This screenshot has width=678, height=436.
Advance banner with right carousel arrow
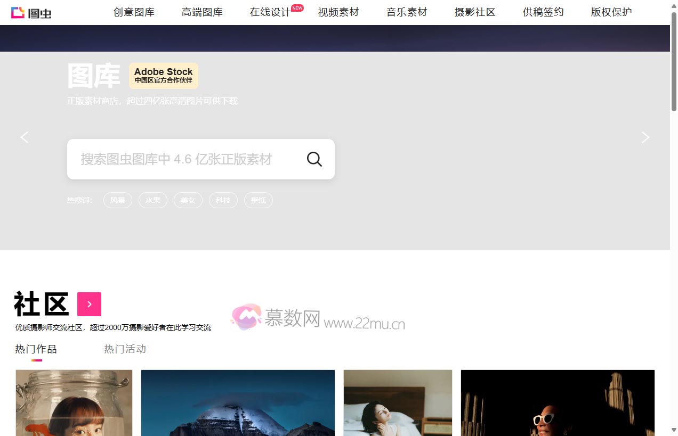pyautogui.click(x=645, y=137)
